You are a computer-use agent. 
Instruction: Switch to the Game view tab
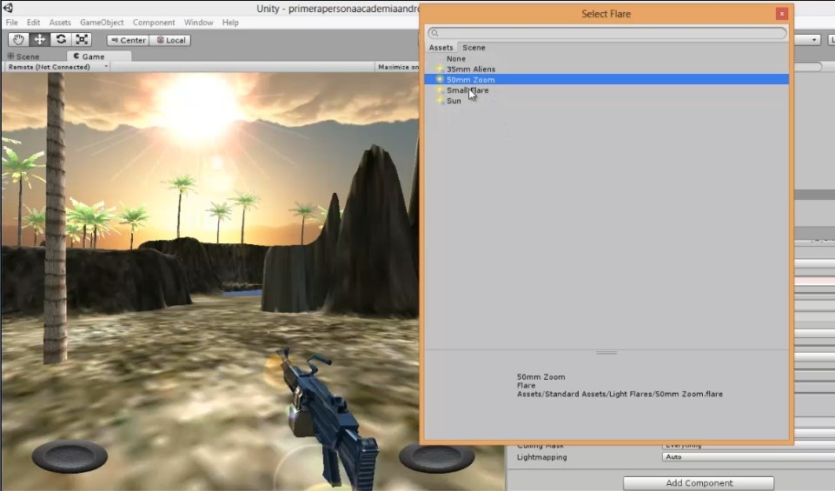pyautogui.click(x=98, y=56)
